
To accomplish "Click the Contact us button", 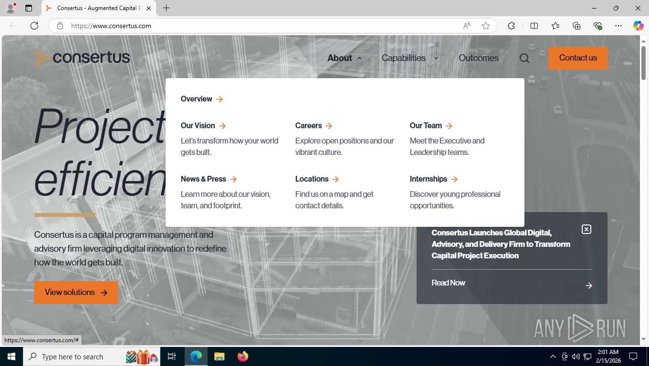I will pos(578,58).
